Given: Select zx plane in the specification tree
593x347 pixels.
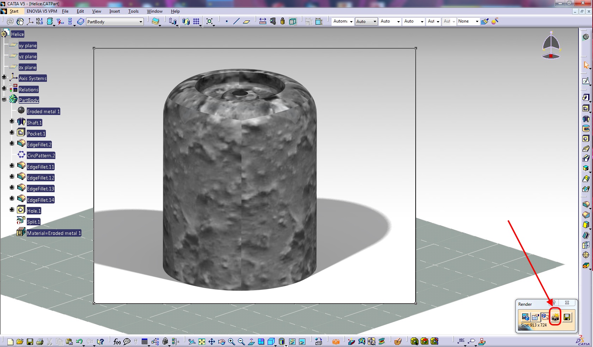Looking at the screenshot, I should 28,67.
